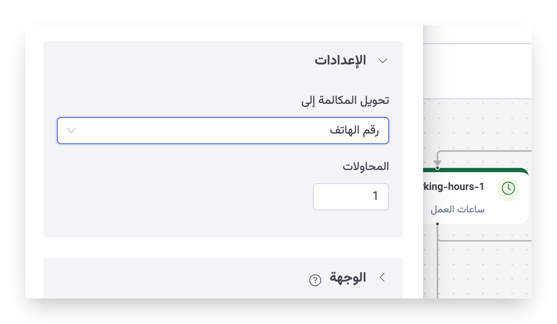
Task: Collapse the الإعدادات section chevron
Action: click(382, 61)
